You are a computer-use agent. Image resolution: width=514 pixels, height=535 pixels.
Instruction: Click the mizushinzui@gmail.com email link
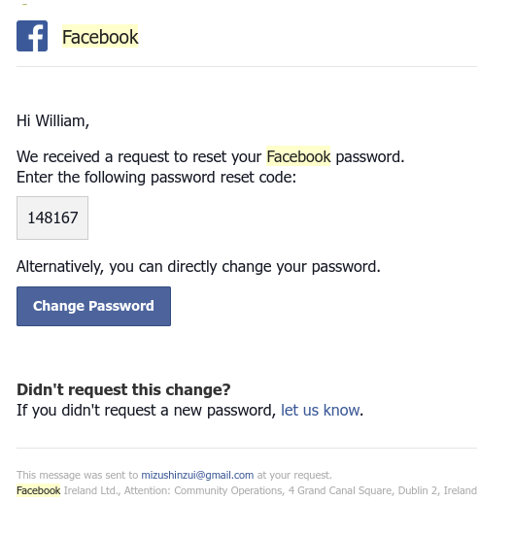(x=197, y=475)
